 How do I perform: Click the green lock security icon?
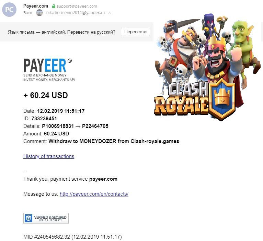[54, 6]
